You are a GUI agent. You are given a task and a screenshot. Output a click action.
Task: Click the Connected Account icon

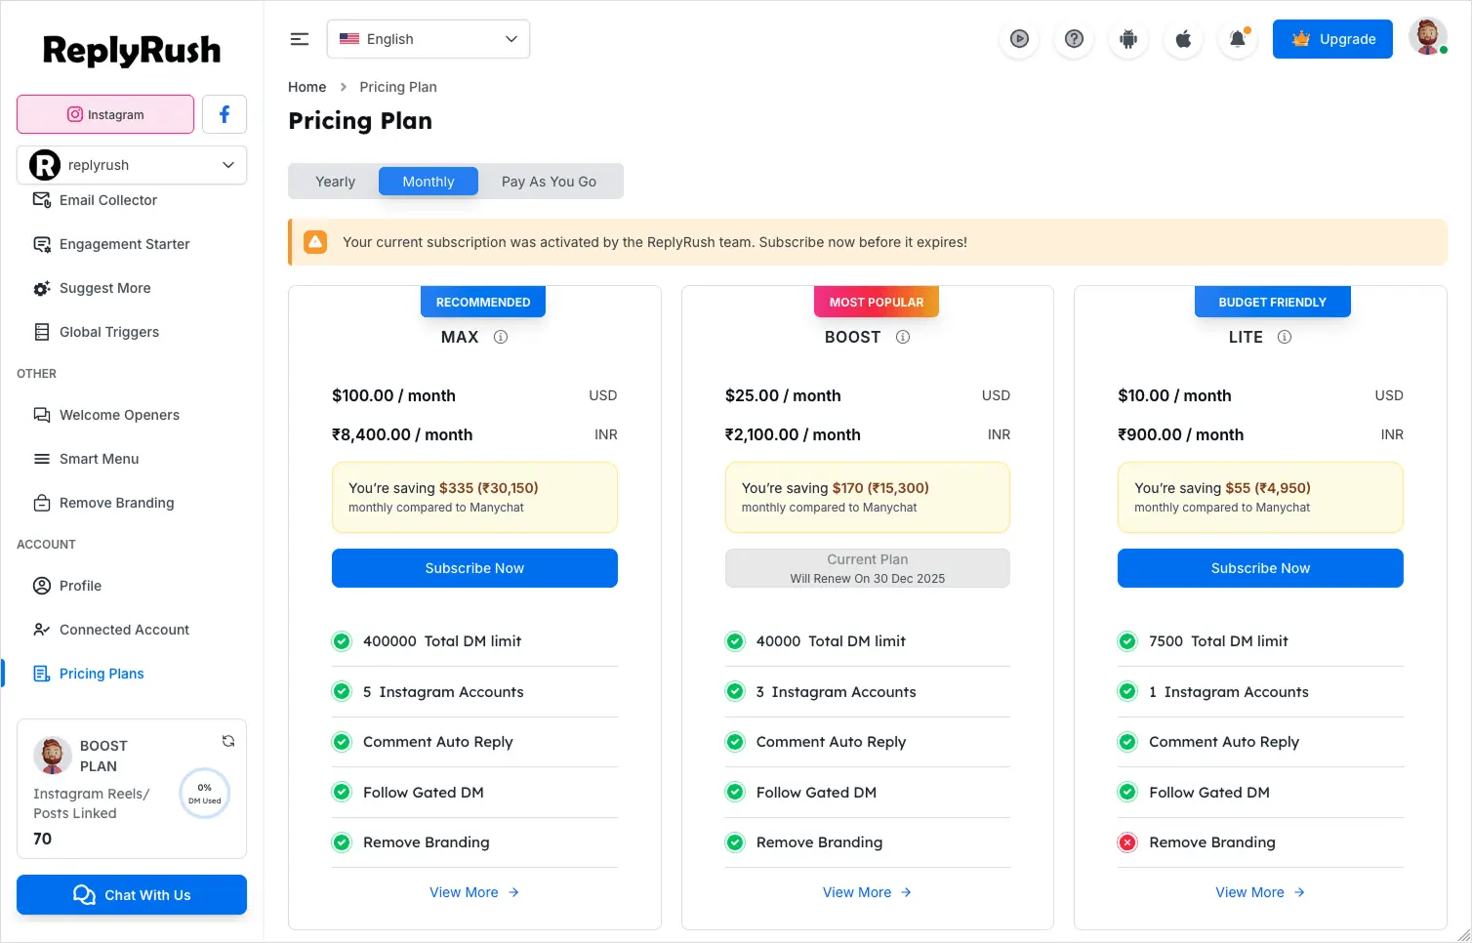[x=42, y=630]
